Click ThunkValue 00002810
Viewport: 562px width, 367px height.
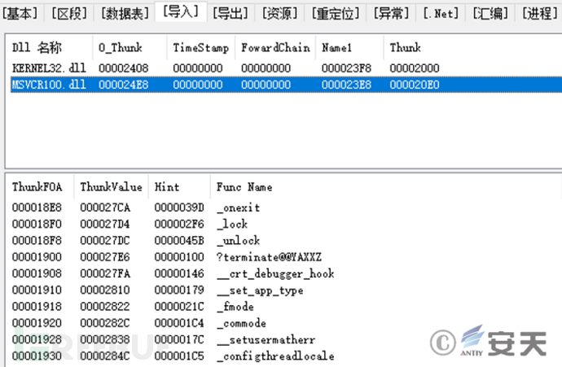pos(105,290)
